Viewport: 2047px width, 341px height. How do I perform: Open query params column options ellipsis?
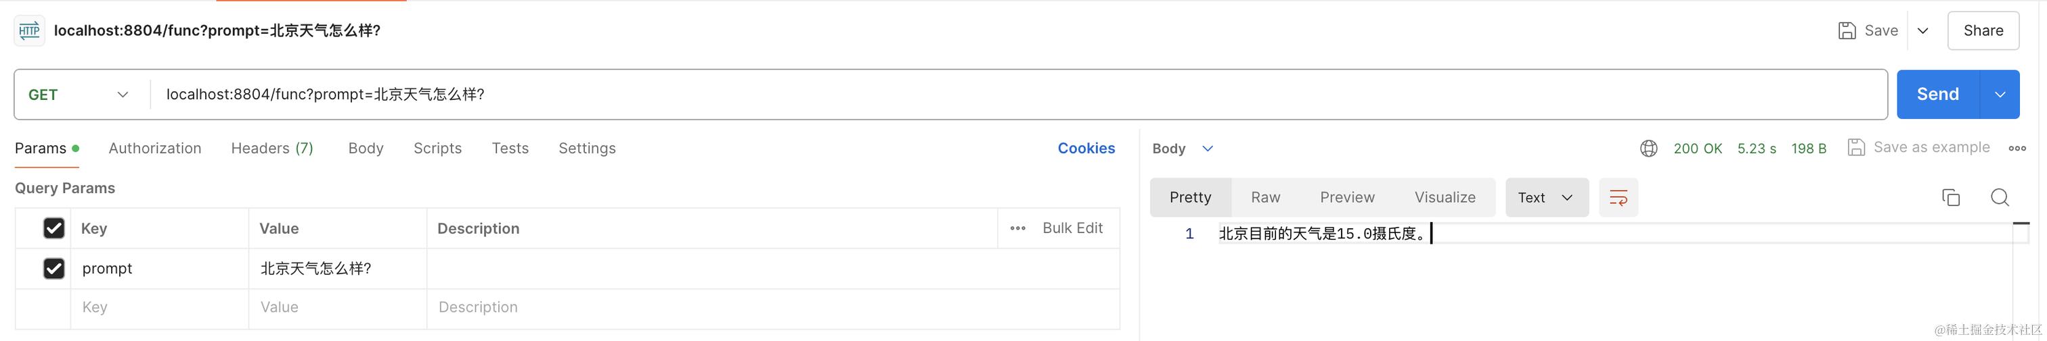coord(1018,228)
